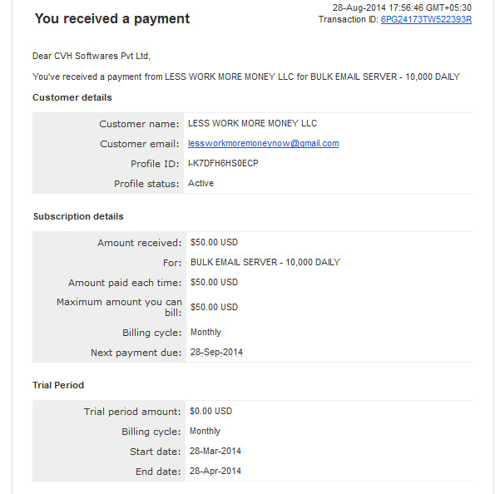Image resolution: width=500 pixels, height=494 pixels.
Task: Click the 'Customer details' section heading
Action: 72,97
